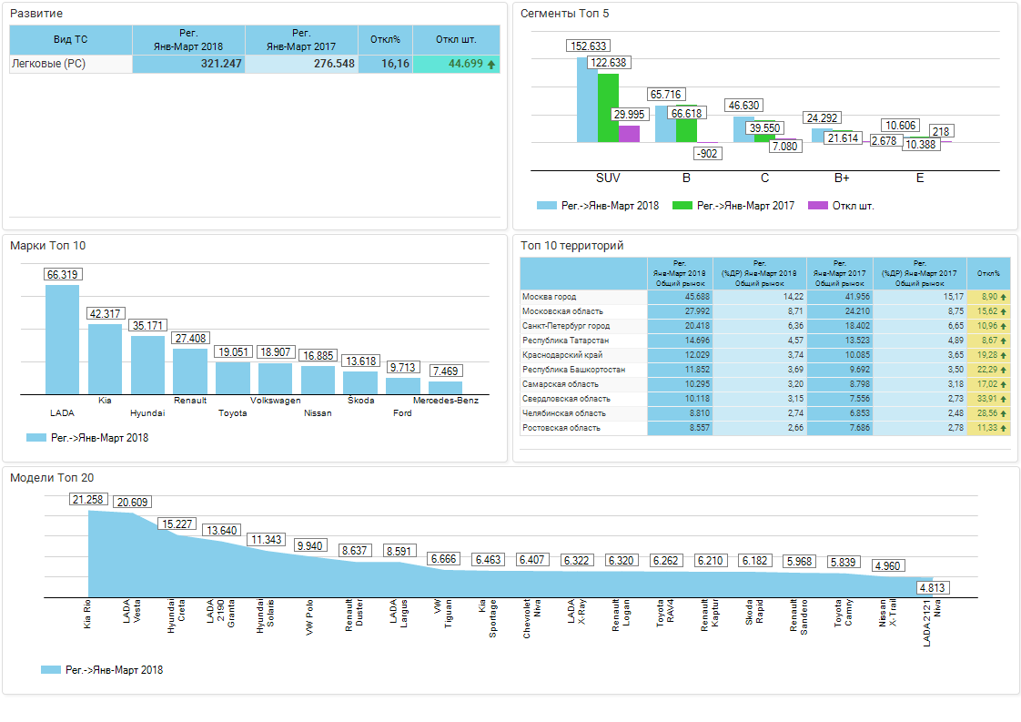Click the Откл% header in Развитие table
This screenshot has width=1021, height=722.
point(385,40)
